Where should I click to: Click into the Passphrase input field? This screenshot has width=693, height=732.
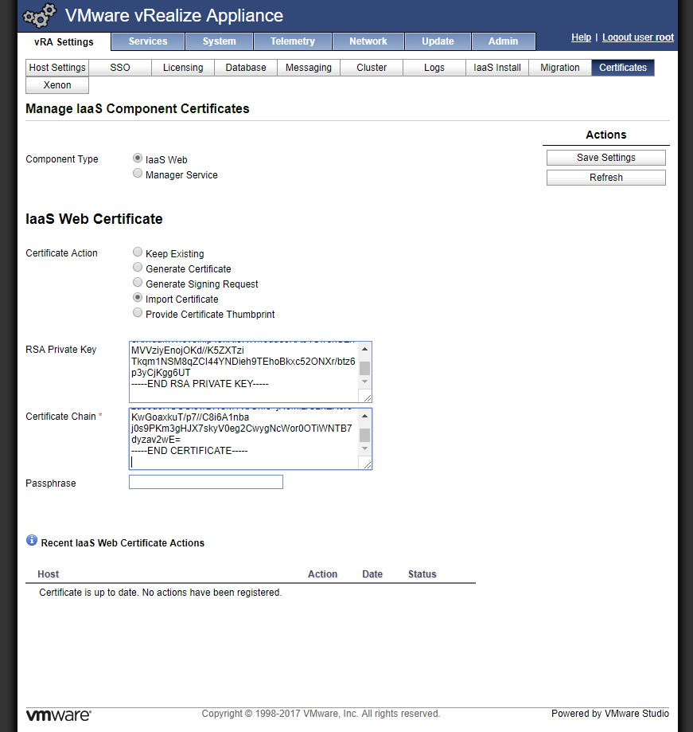click(205, 482)
